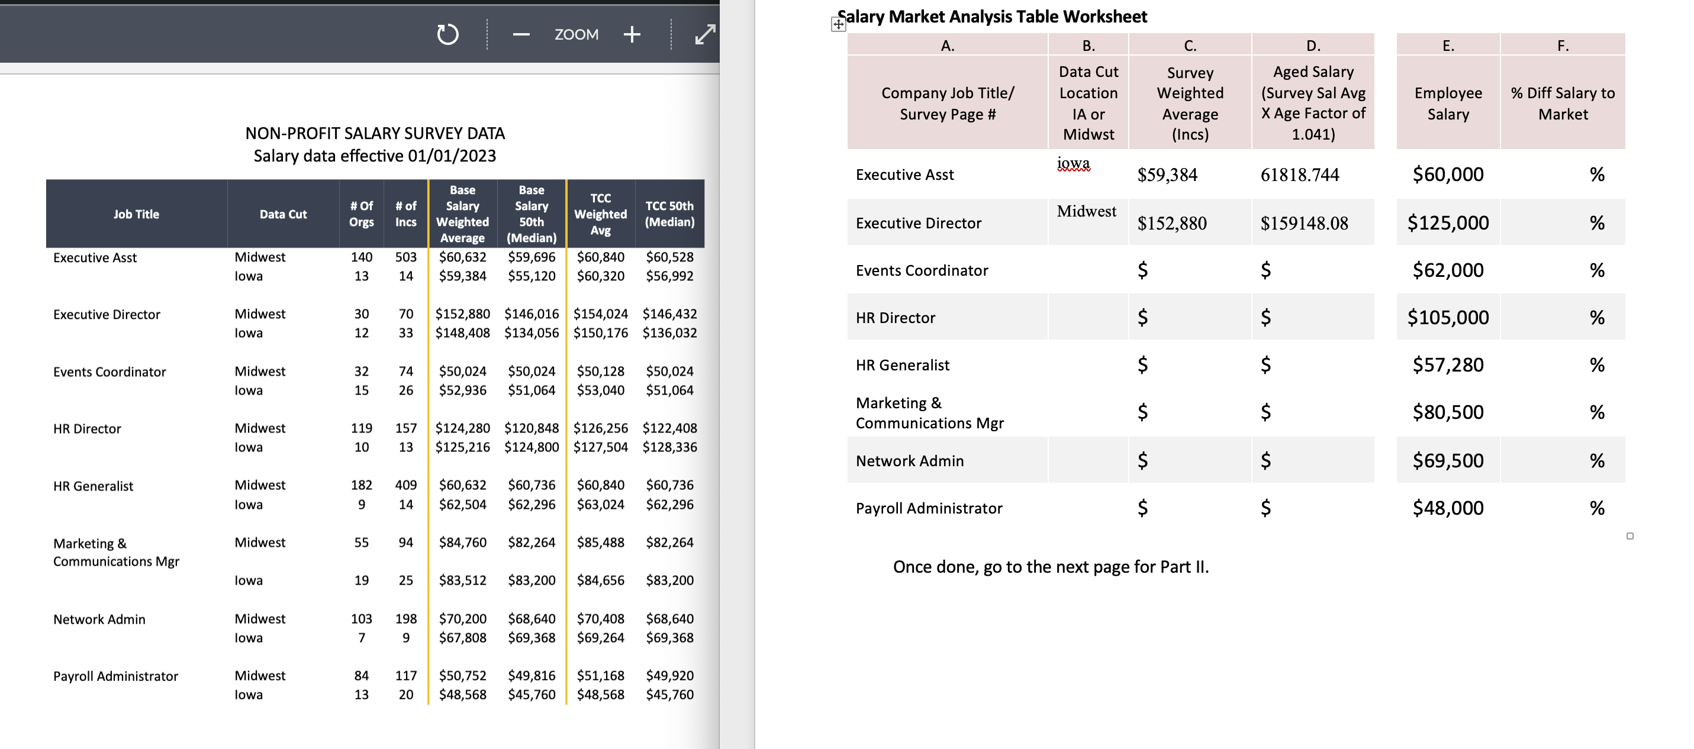Click the table resize handle at bottom-right
This screenshot has height=749, width=1694.
(x=1629, y=536)
